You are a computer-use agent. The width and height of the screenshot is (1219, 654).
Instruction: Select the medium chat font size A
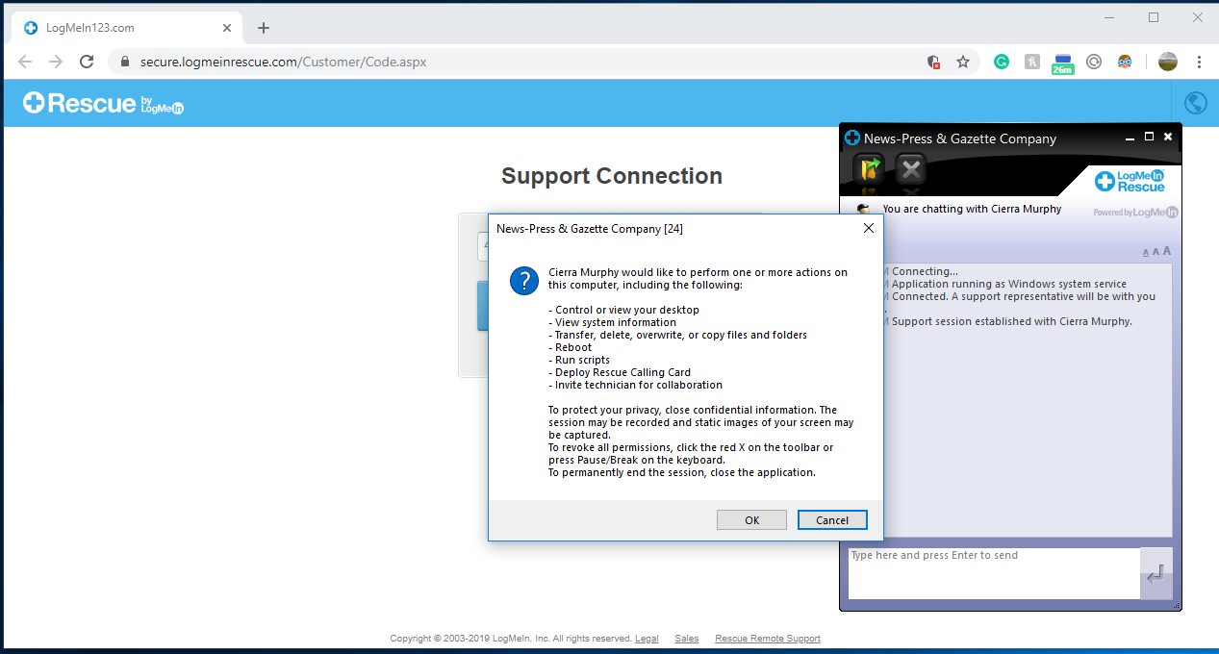1156,252
